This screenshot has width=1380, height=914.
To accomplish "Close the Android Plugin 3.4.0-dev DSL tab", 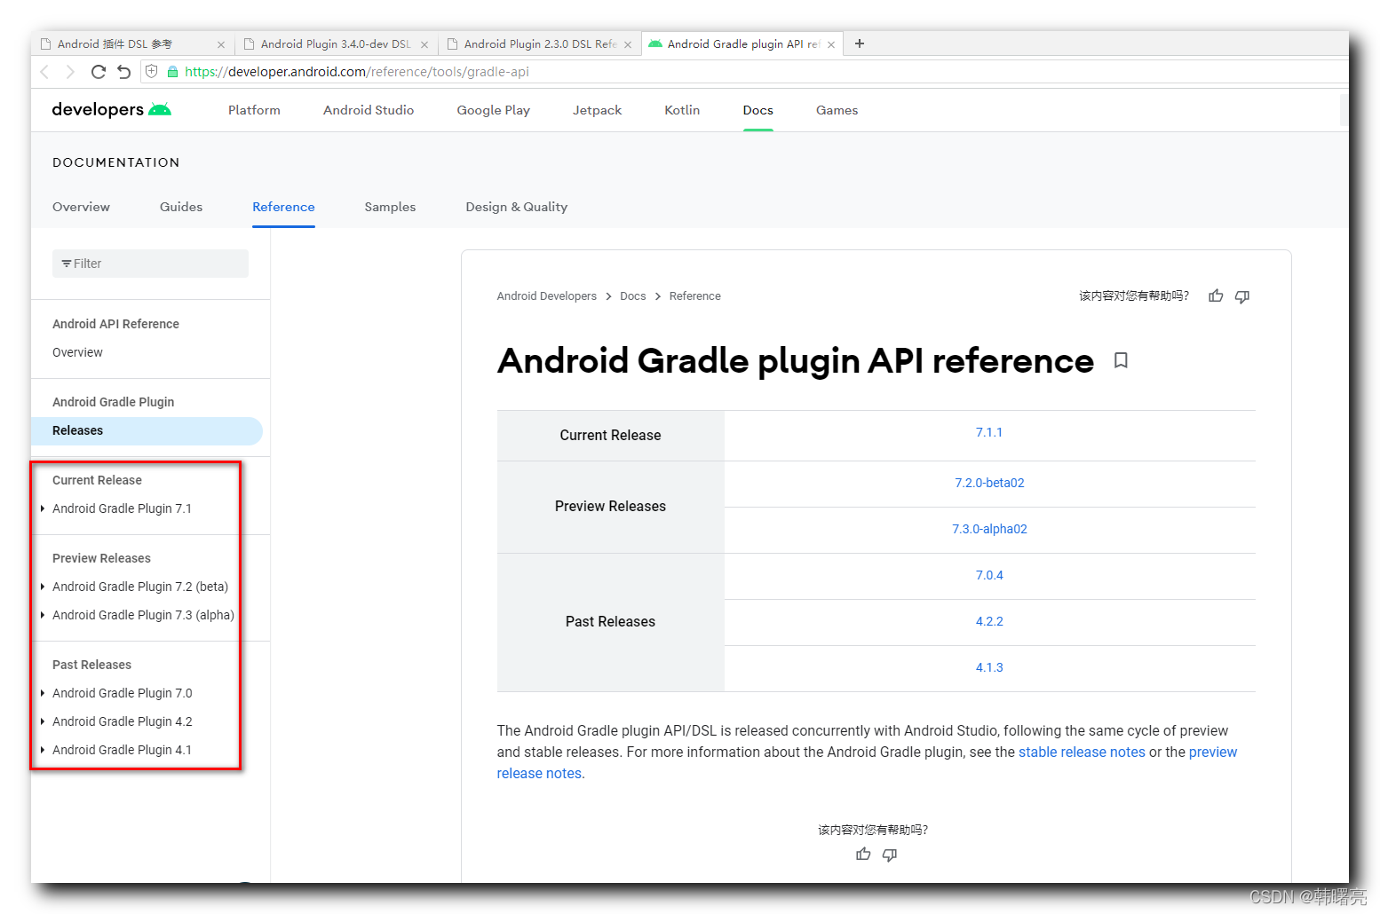I will coord(424,44).
